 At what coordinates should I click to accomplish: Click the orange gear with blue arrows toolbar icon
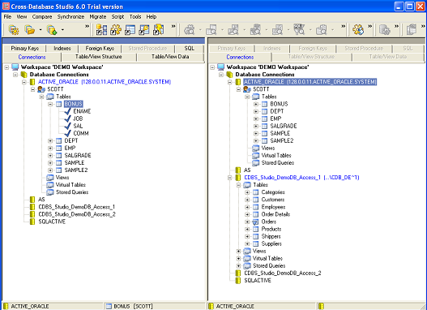(358, 29)
